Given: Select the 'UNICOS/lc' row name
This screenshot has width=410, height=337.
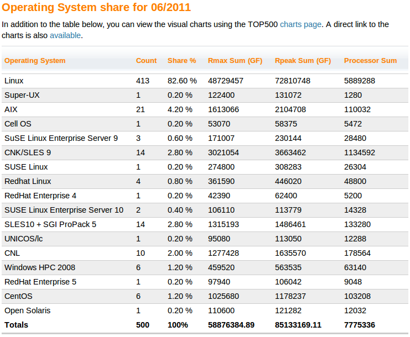Looking at the screenshot, I should 24,239.
